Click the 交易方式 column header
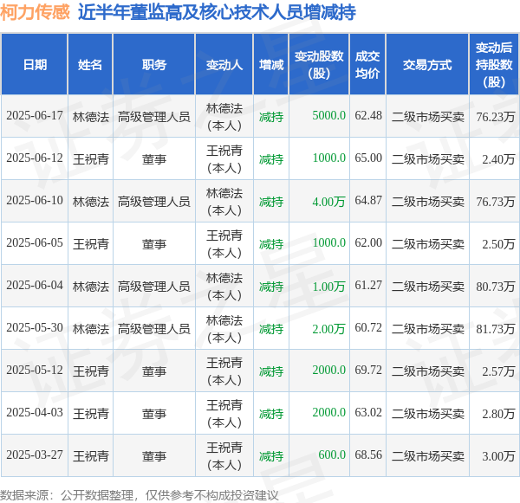Viewport: 520px width, 503px height. (427, 65)
